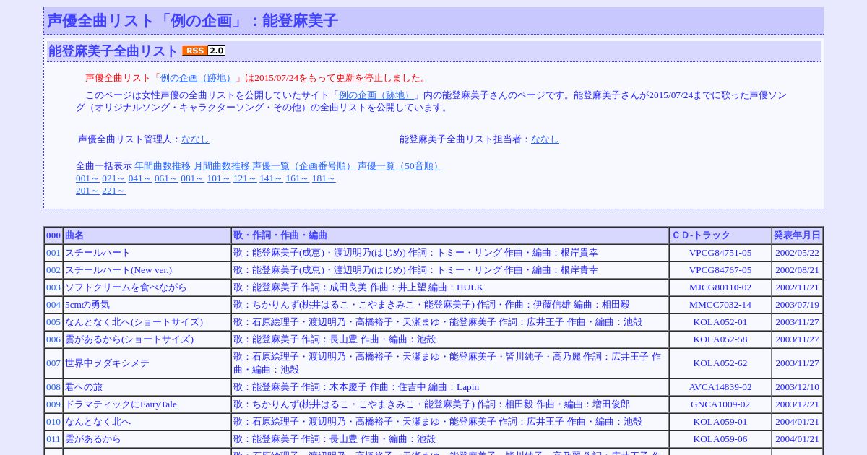Screen dimensions: 867x455
Task: Click the 000 column header
Action: pos(53,235)
